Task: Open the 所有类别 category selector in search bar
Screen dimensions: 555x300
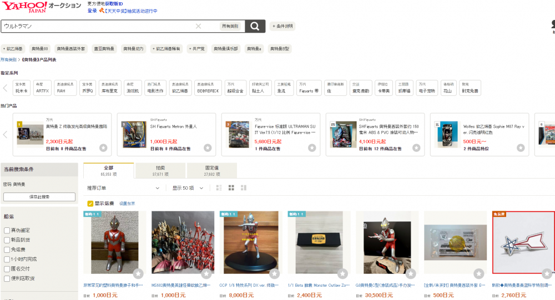Action: point(230,26)
